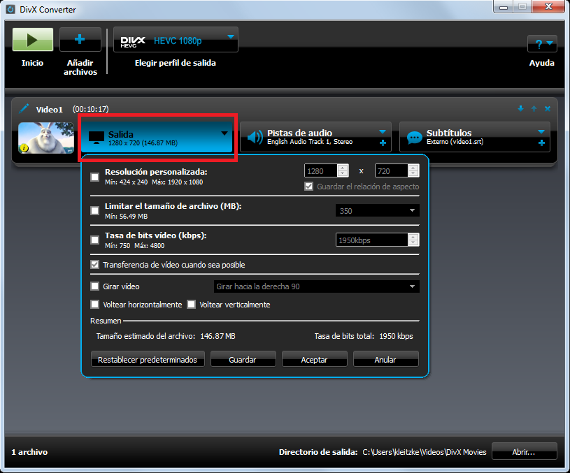This screenshot has width=570, height=473.
Task: Click the Big Buck Bunny video thumbnail
Action: (x=46, y=138)
